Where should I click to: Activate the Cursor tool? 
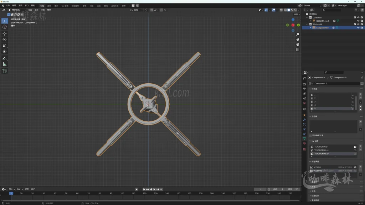[5, 27]
